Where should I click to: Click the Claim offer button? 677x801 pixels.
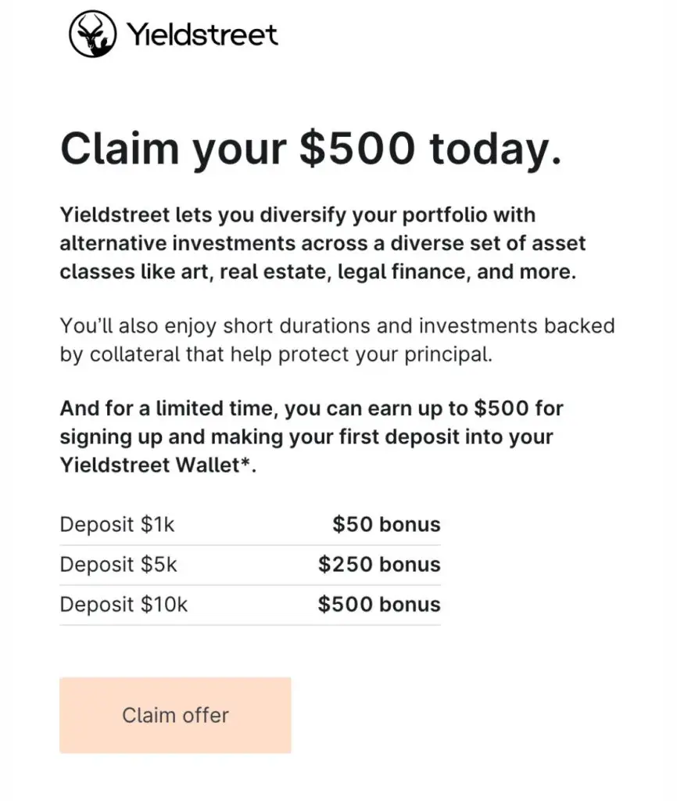[x=175, y=715]
